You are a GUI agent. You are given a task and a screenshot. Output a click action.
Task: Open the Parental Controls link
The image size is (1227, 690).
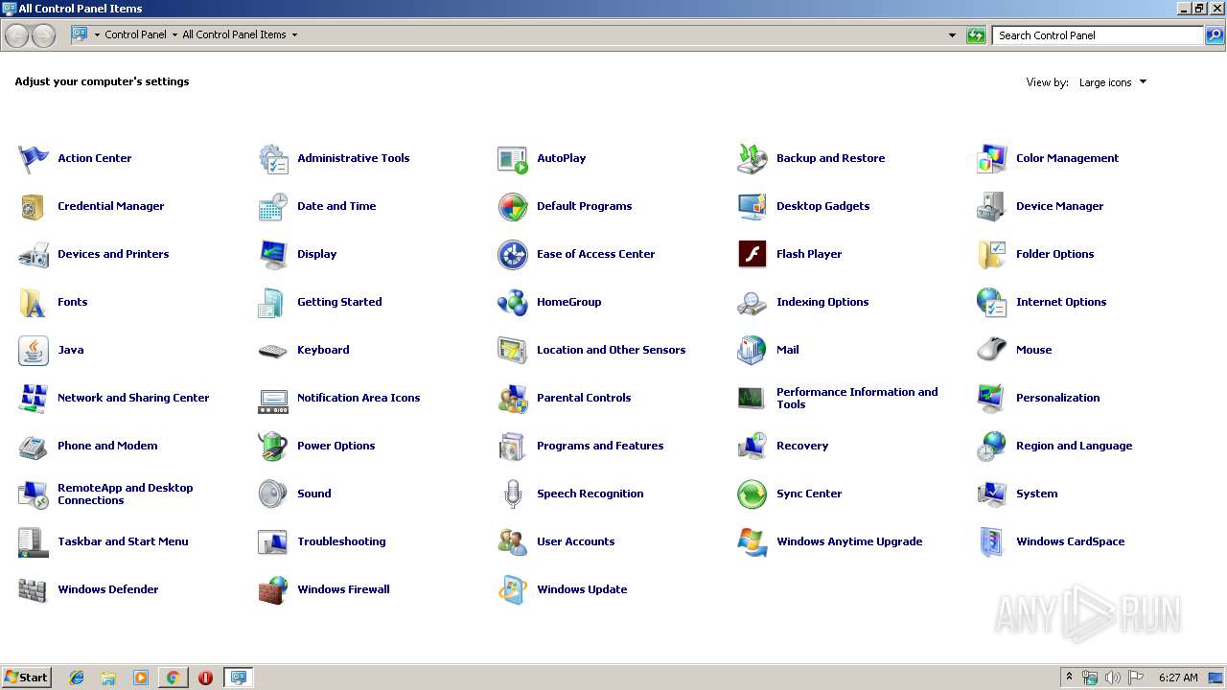[x=584, y=398]
